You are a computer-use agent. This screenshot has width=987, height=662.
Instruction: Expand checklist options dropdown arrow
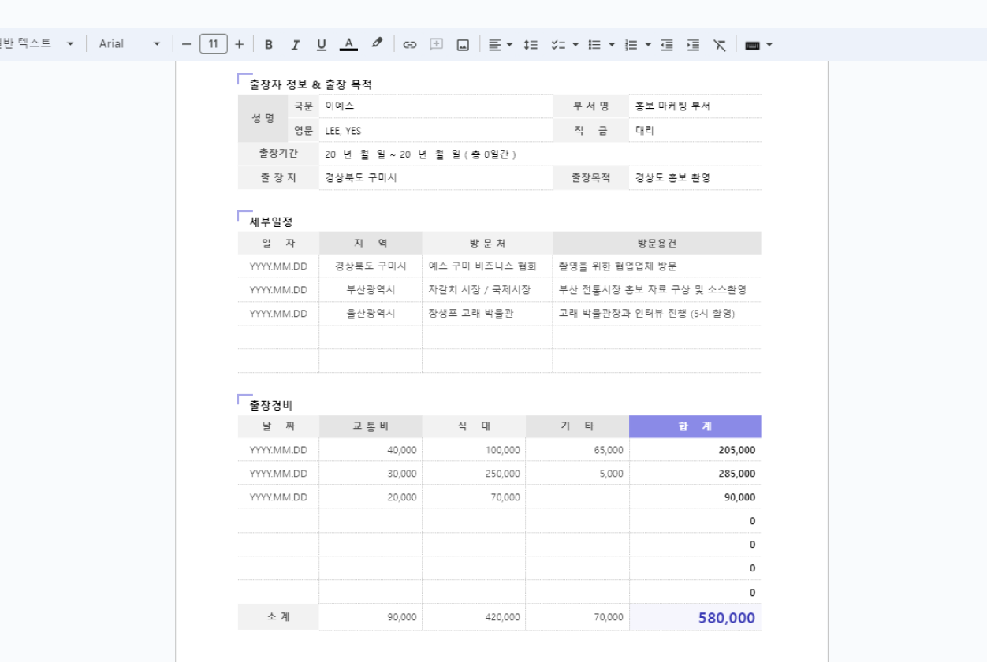coord(575,44)
